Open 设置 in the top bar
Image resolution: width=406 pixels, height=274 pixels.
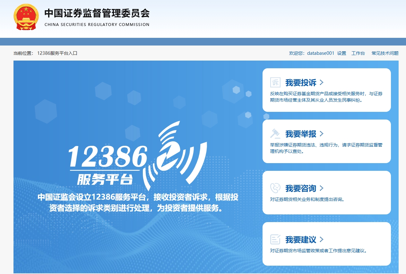click(x=341, y=53)
